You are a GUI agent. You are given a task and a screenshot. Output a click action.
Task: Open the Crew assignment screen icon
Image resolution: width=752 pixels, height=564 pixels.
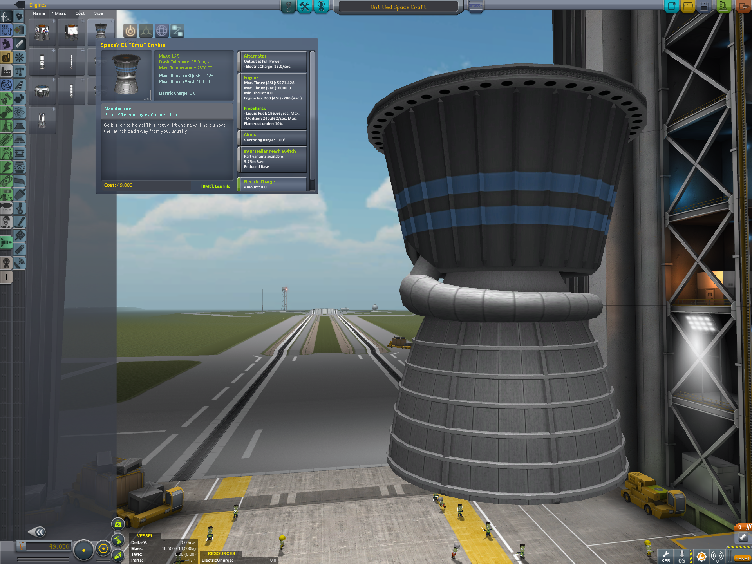pos(321,7)
